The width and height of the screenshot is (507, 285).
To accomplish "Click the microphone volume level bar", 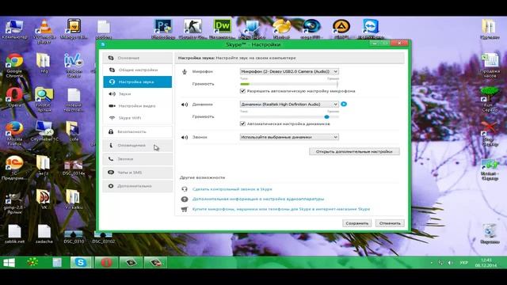I will point(288,84).
